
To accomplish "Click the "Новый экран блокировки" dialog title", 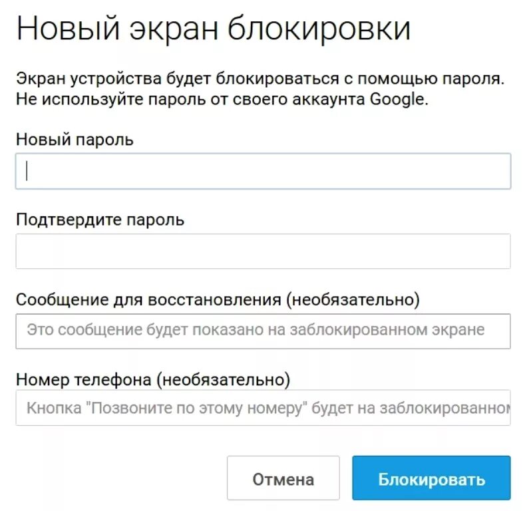I will pos(213,30).
